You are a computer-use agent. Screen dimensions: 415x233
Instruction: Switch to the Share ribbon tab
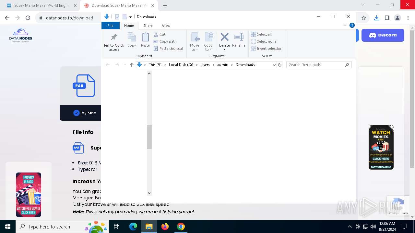coord(148,26)
